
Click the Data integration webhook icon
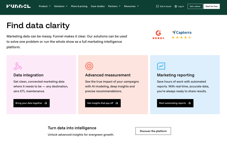point(18,66)
